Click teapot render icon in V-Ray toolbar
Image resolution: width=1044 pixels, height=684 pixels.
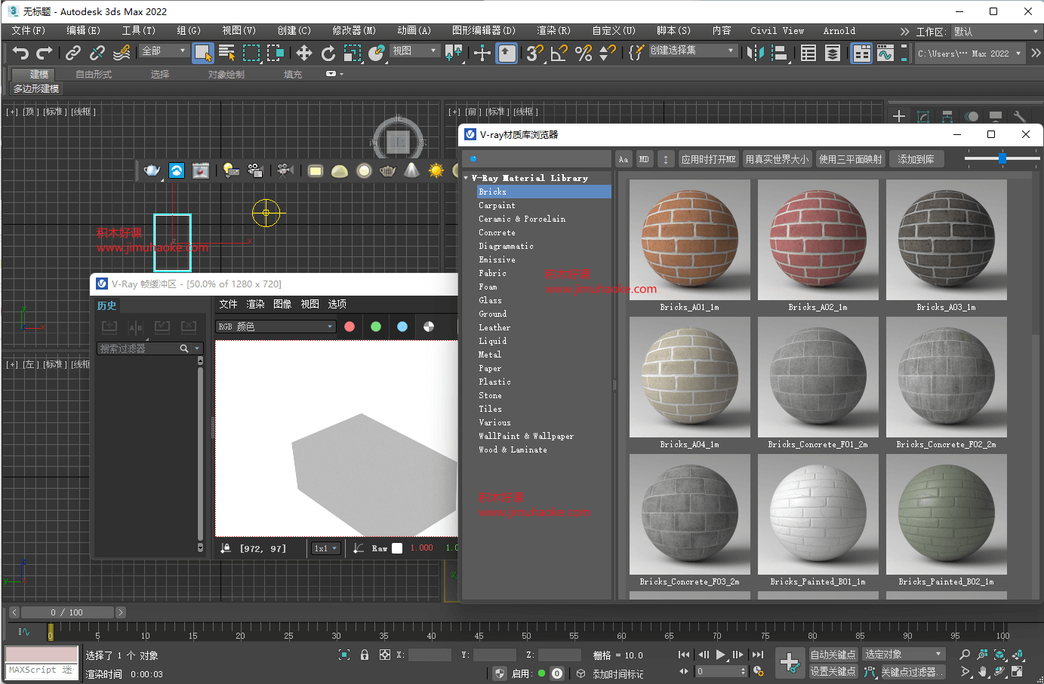pyautogui.click(x=152, y=170)
